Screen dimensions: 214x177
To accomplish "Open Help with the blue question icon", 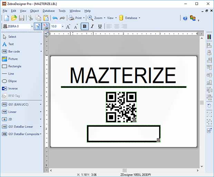I will click(185, 18).
